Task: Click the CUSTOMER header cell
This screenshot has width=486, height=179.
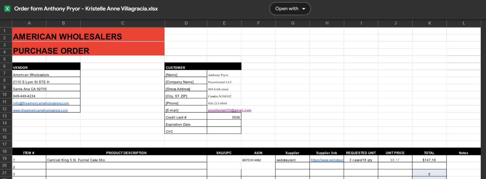Action: 203,66
